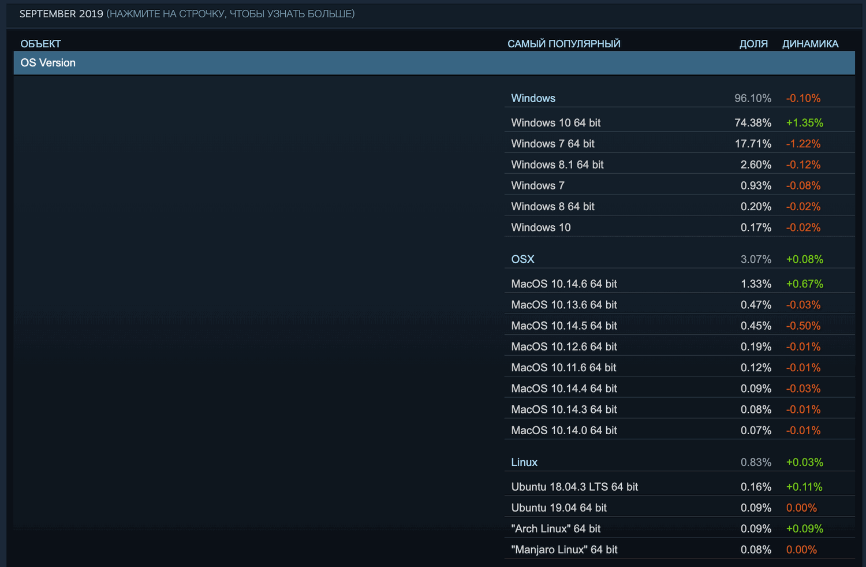The image size is (866, 567).
Task: Click the 'Windows 8.1 64 bit' row name
Action: click(x=558, y=165)
